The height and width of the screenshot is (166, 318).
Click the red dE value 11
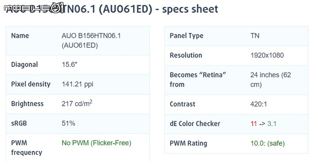click(254, 124)
